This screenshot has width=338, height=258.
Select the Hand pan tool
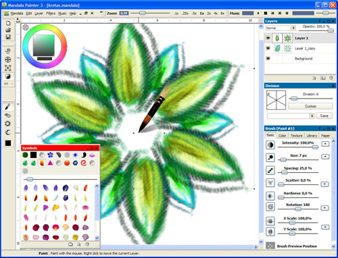point(8,51)
